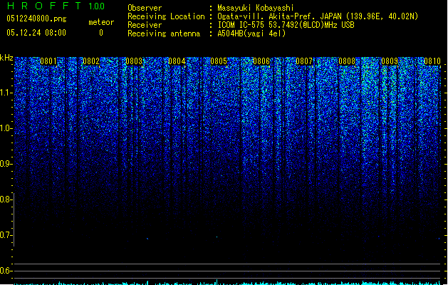Click the 0.8 kHz axis tick label

point(6,199)
